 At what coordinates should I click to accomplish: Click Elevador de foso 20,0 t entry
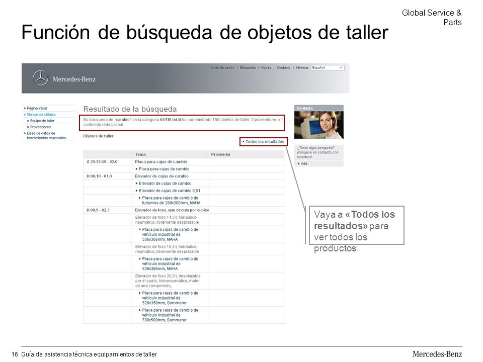(168, 281)
